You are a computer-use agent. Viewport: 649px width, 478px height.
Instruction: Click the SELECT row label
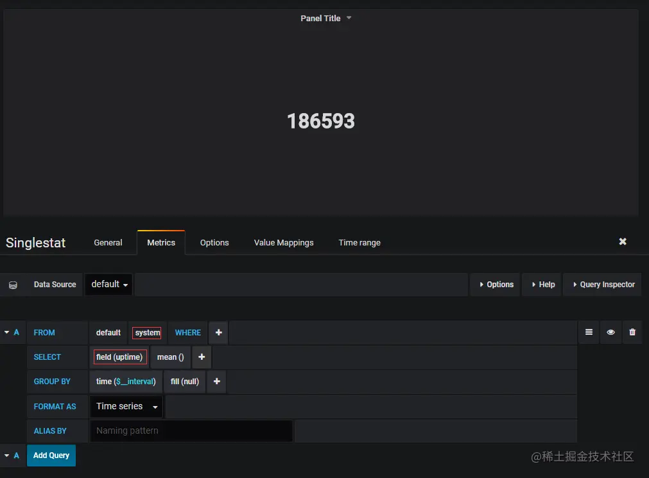[x=48, y=357]
